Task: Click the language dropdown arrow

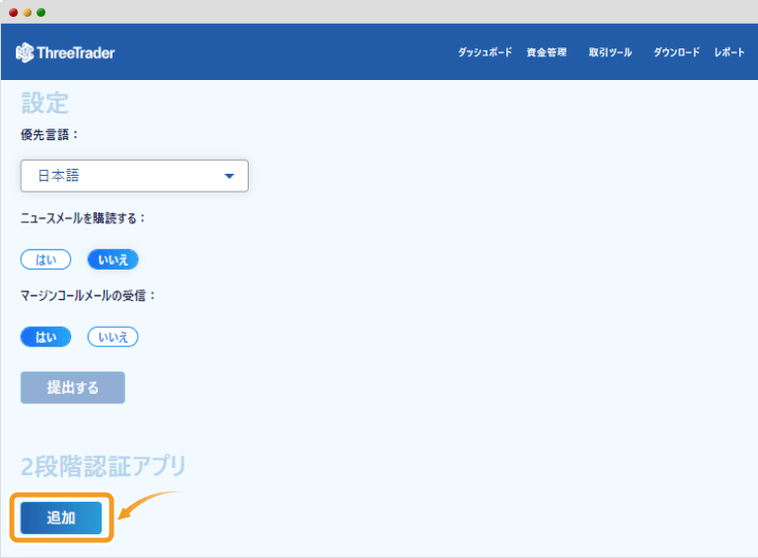Action: click(x=229, y=176)
